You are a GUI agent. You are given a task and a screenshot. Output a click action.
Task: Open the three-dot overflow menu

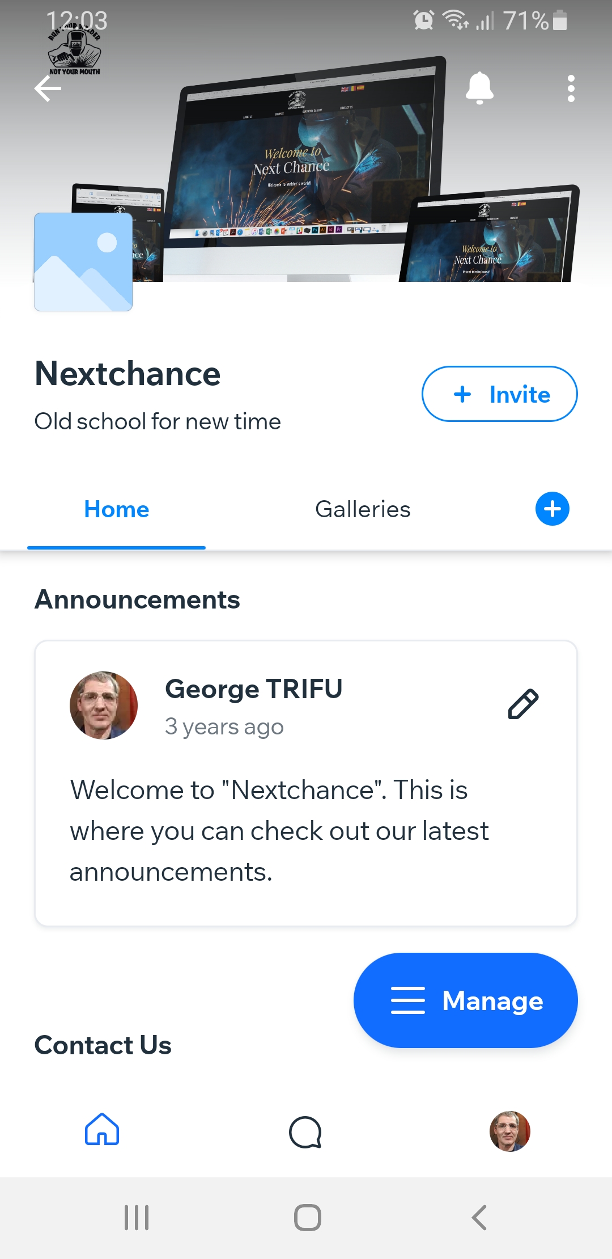click(x=571, y=88)
